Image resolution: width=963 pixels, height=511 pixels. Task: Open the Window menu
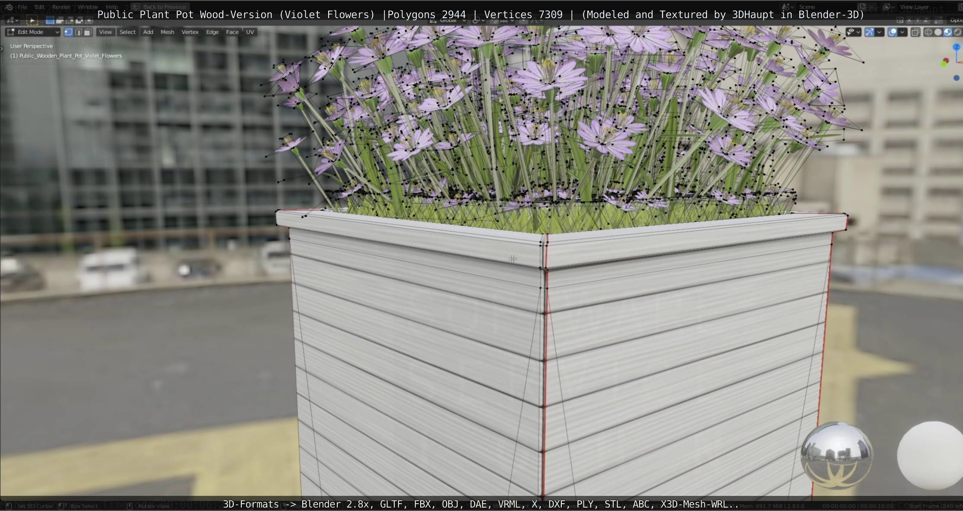pos(88,7)
